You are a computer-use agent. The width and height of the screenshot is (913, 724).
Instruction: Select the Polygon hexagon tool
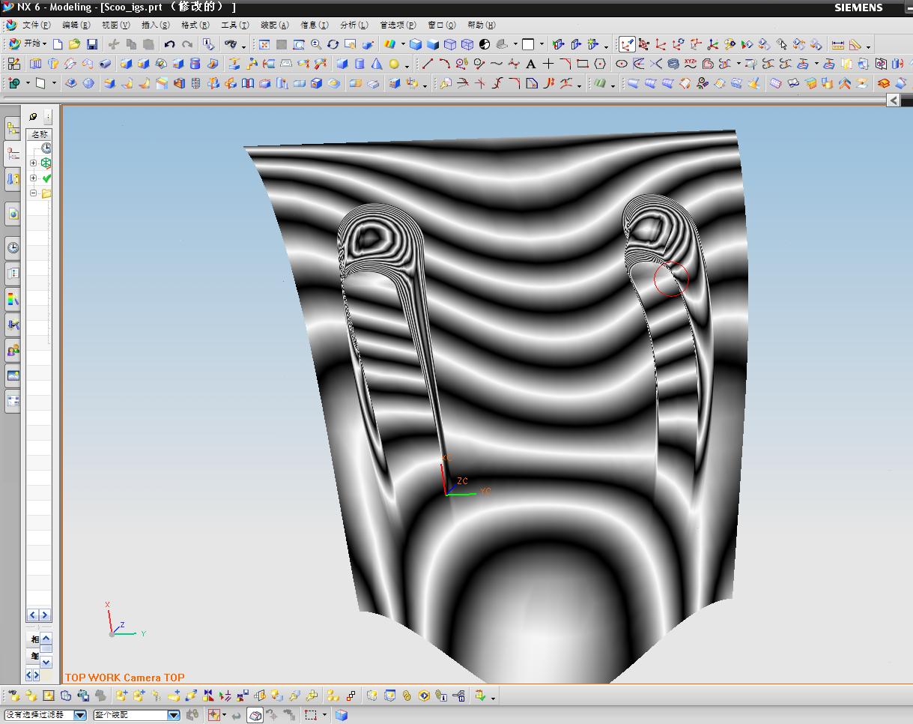(600, 64)
